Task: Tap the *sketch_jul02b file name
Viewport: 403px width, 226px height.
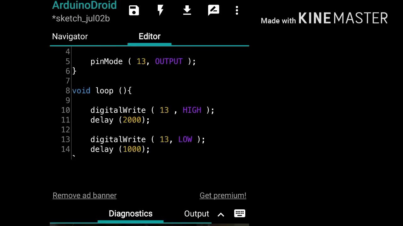Action: [81, 19]
